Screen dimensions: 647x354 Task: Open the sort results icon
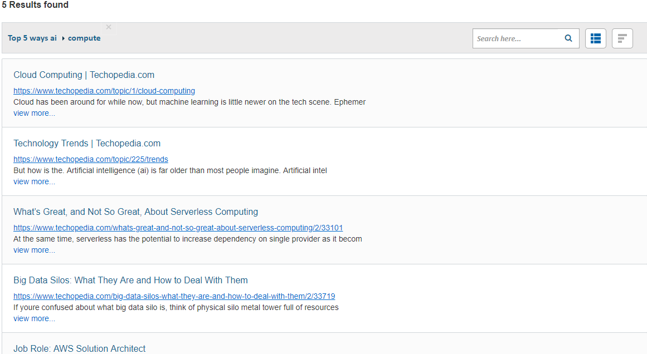click(x=622, y=38)
